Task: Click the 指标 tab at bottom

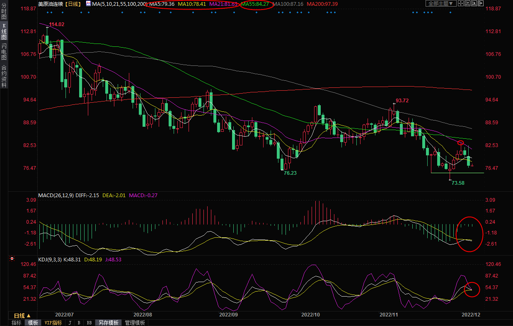Action: point(17,323)
